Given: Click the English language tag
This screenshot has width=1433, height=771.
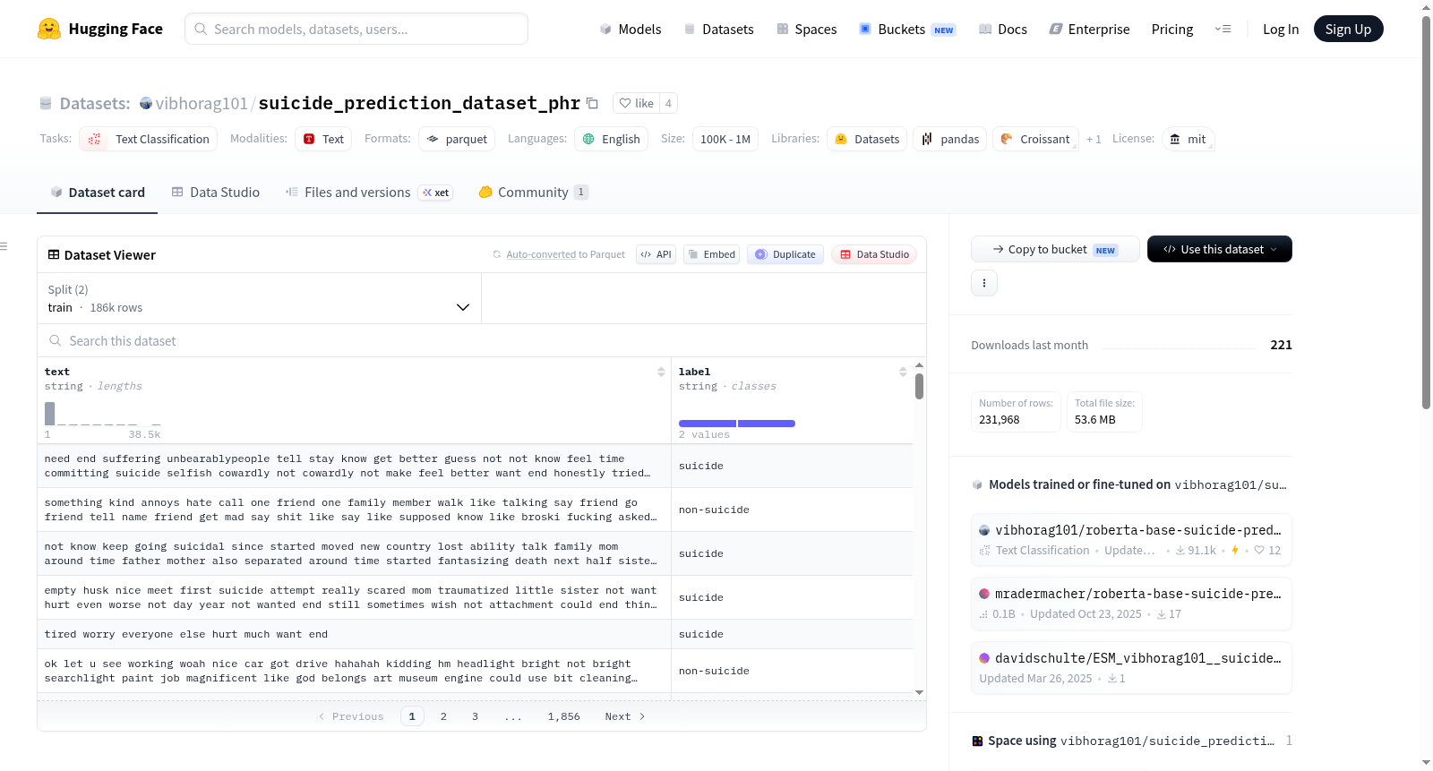Looking at the screenshot, I should 611,139.
